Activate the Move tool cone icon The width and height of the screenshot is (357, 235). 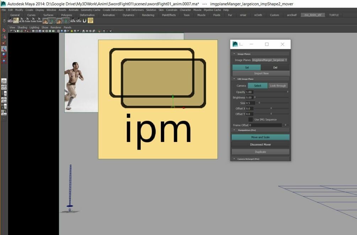tap(4, 49)
